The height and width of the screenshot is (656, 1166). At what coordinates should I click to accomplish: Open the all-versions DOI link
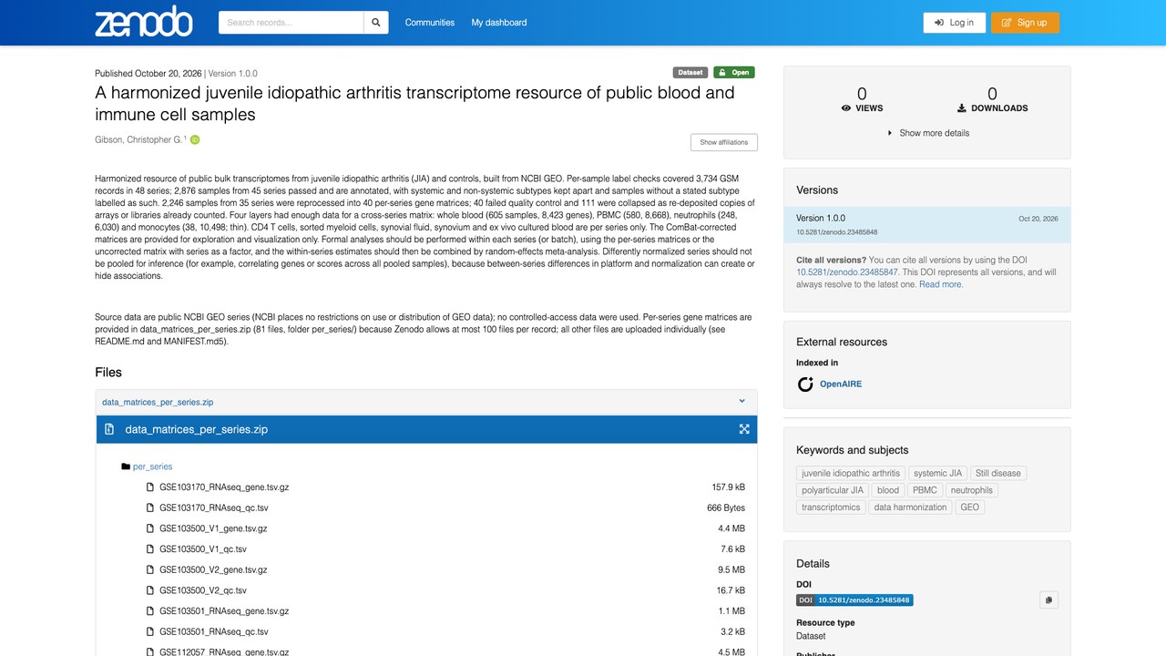click(847, 272)
